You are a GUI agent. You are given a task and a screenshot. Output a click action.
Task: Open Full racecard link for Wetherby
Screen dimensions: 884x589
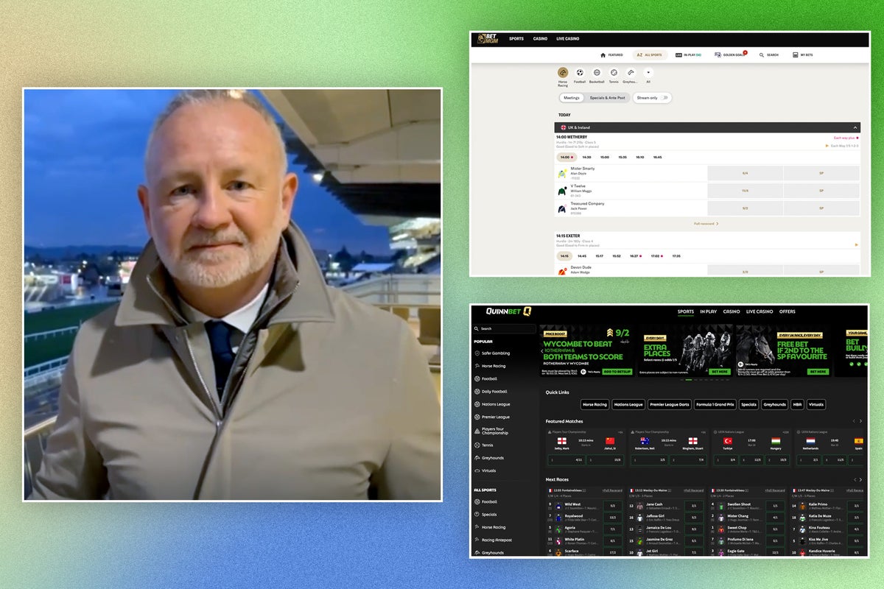point(706,223)
